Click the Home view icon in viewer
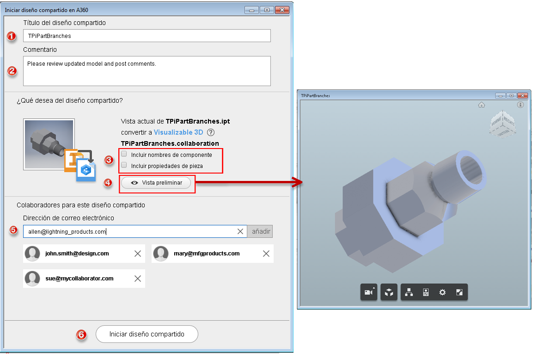 482,105
